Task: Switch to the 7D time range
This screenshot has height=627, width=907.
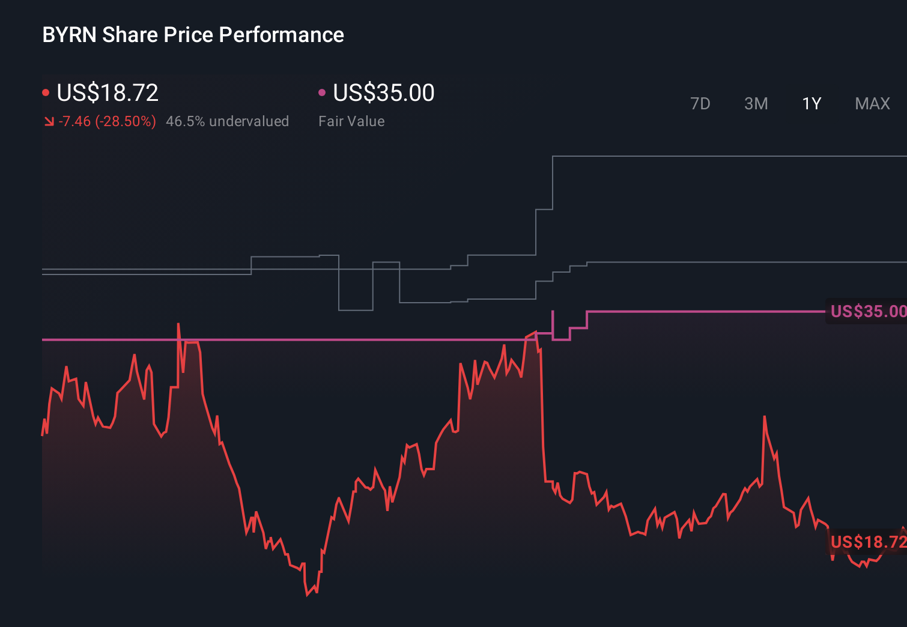Action: 700,103
